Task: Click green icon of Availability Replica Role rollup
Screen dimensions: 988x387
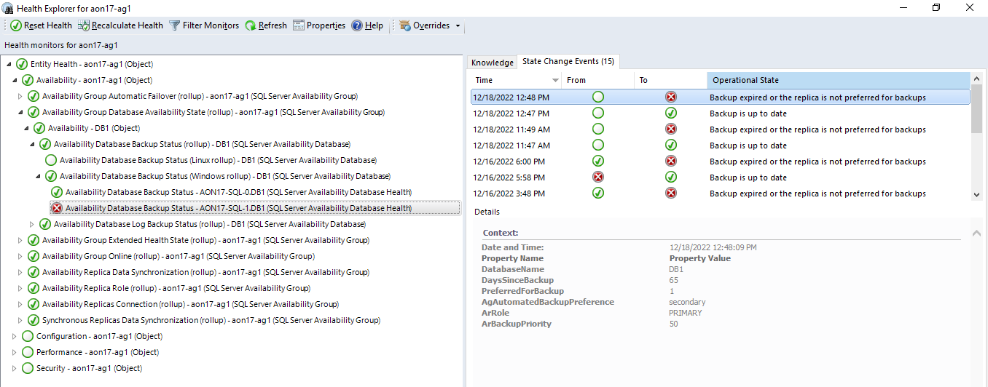Action: [34, 288]
